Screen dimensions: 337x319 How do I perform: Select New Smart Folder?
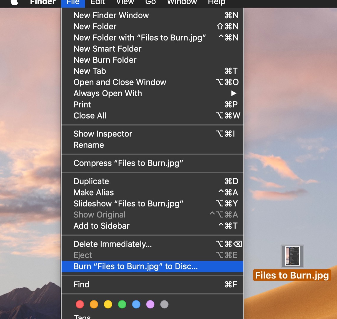[152, 49]
